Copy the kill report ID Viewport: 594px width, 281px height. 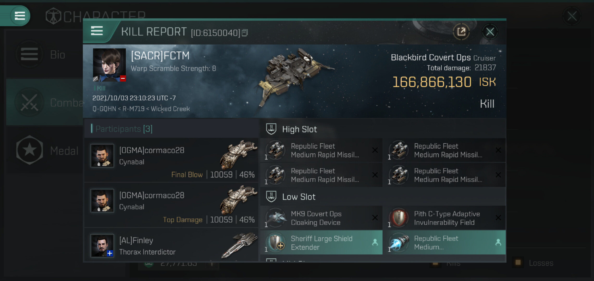tap(245, 33)
